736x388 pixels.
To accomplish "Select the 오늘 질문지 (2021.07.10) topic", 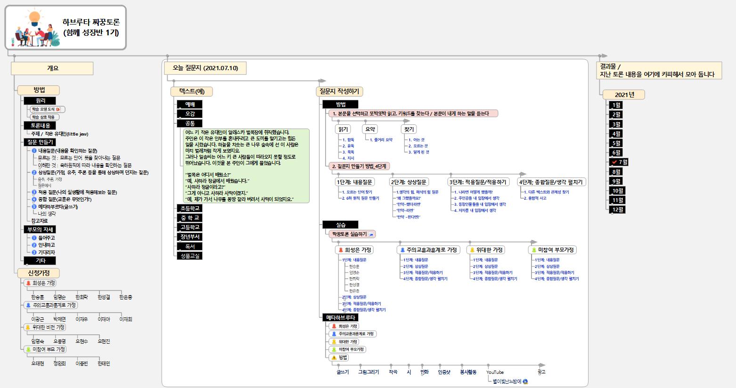I will pos(205,68).
